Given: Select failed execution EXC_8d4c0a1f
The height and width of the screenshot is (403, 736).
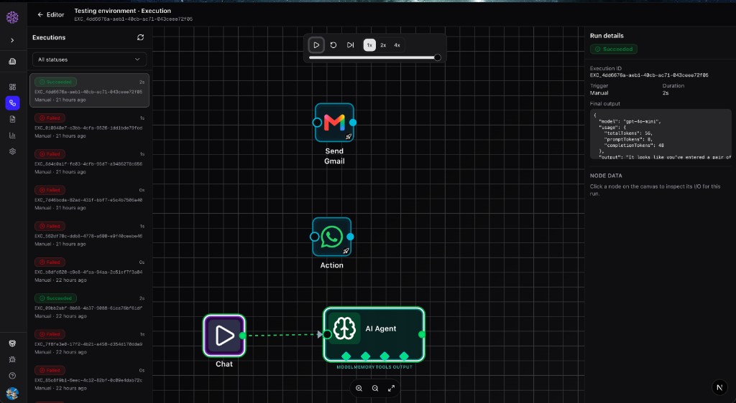Looking at the screenshot, I should coord(89,162).
